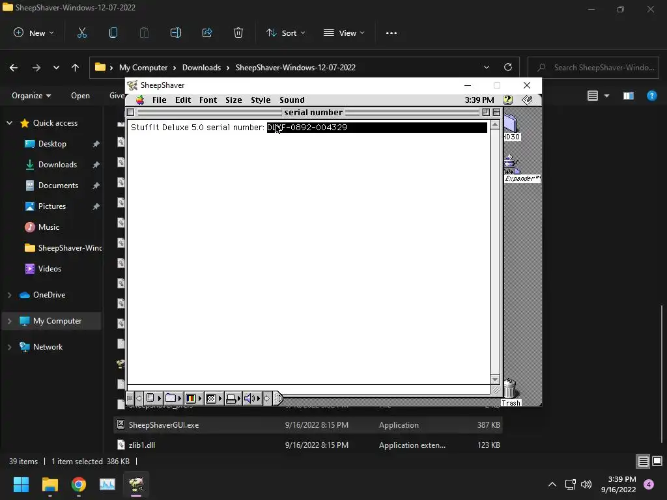Go back in File Explorer

pyautogui.click(x=14, y=68)
